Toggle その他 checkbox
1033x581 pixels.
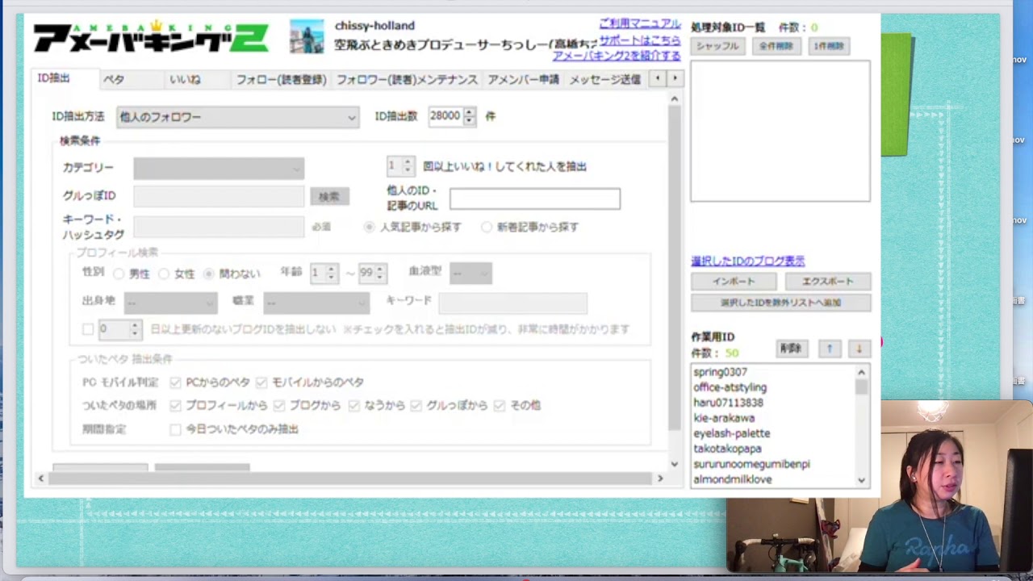point(500,406)
